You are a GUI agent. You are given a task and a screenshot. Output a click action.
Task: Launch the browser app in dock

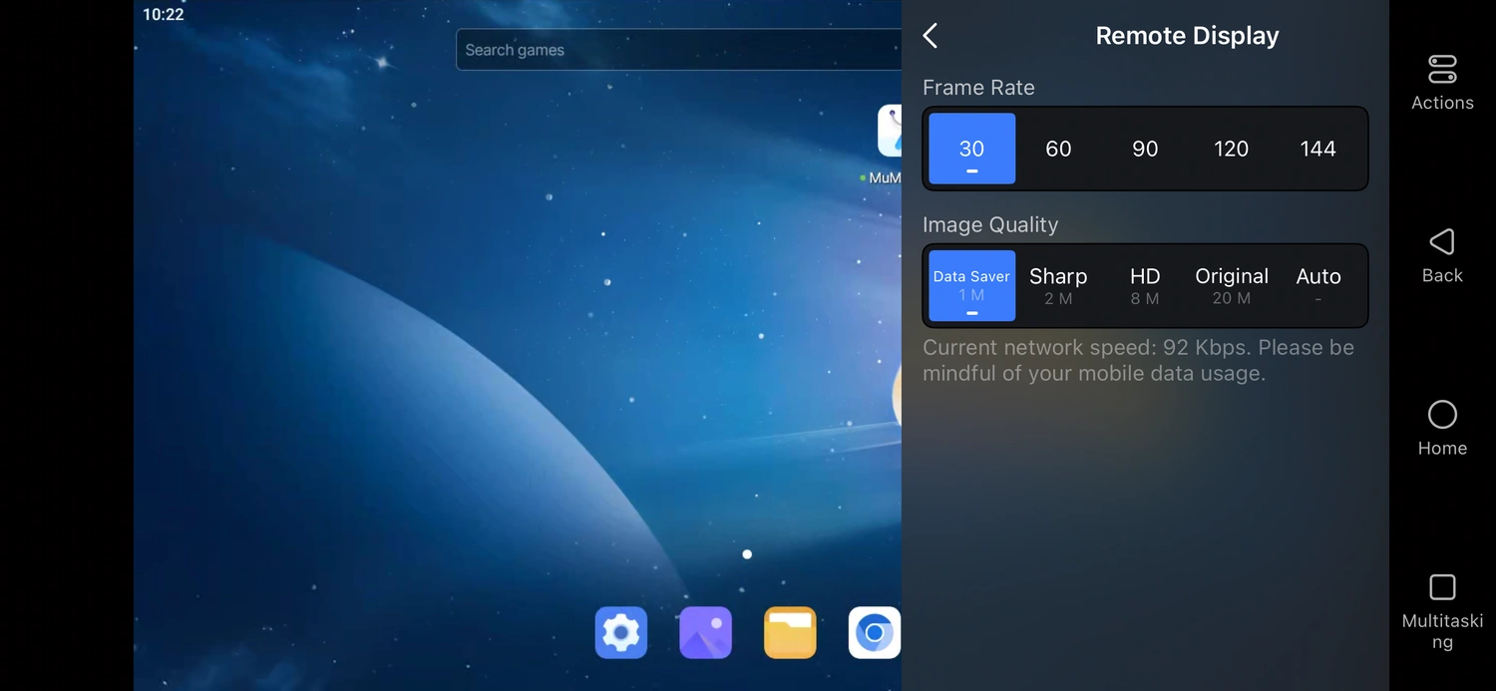875,632
